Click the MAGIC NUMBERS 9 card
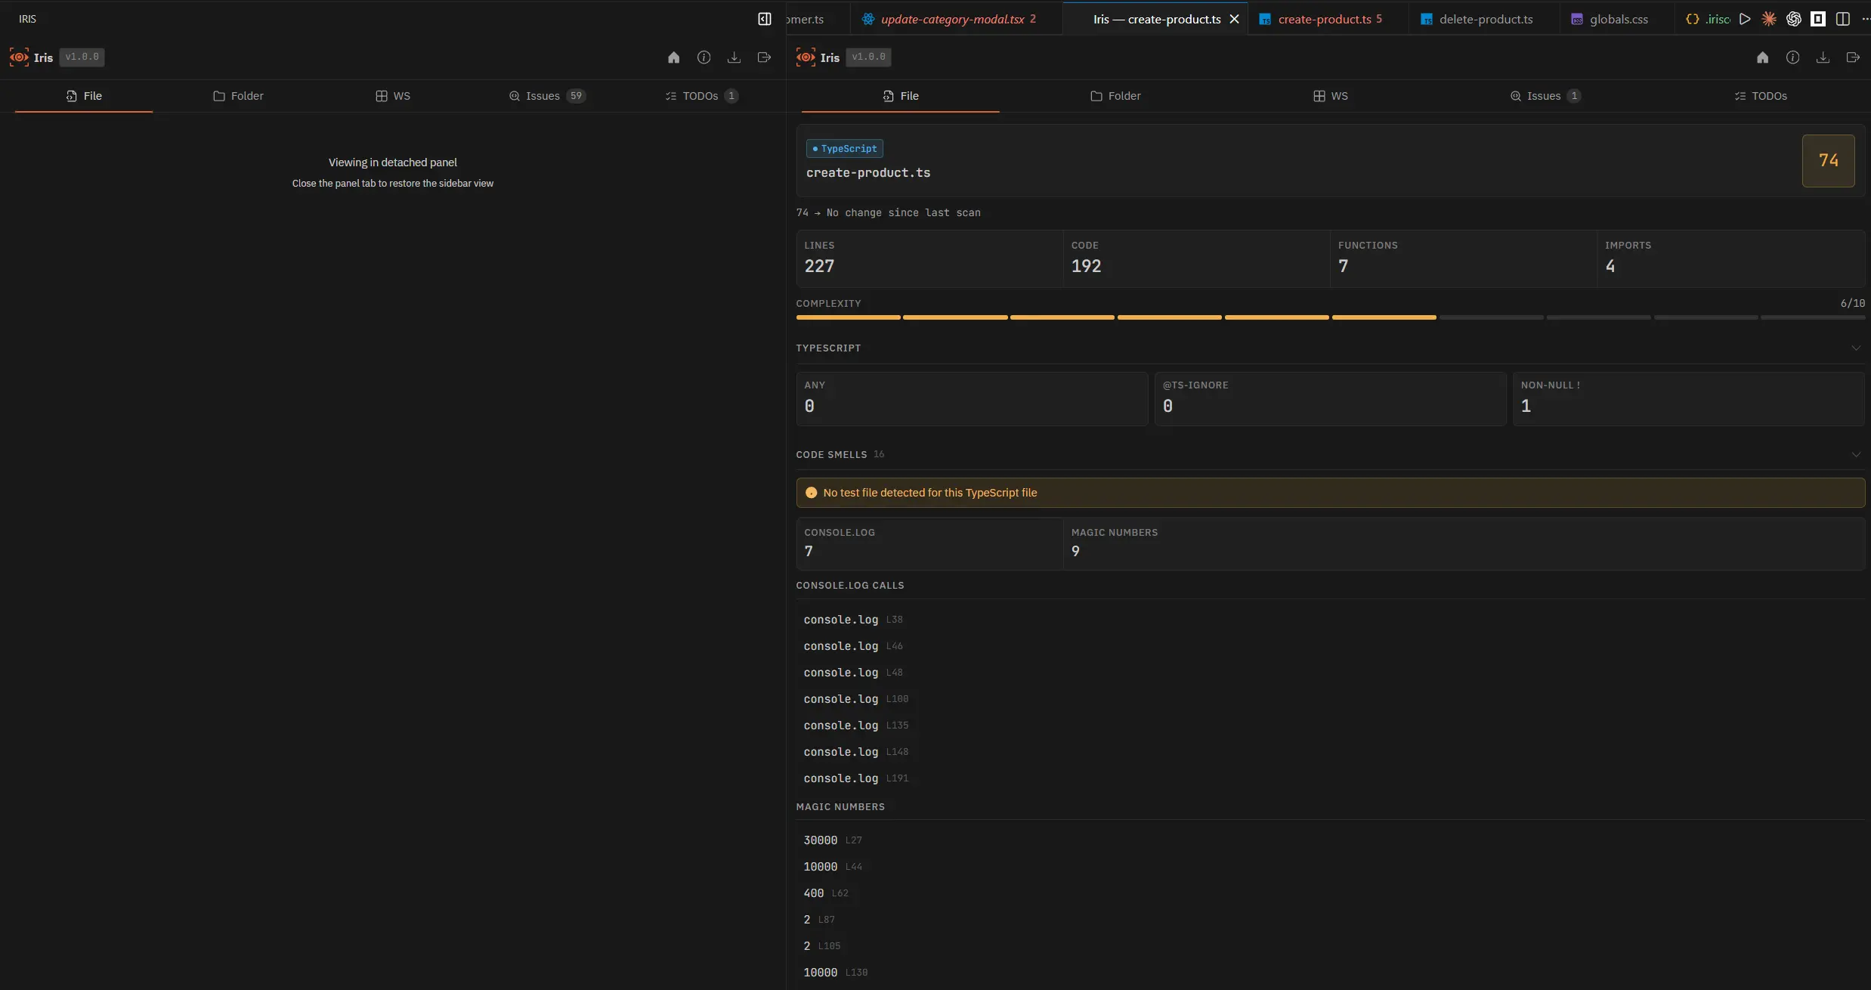 (1464, 543)
